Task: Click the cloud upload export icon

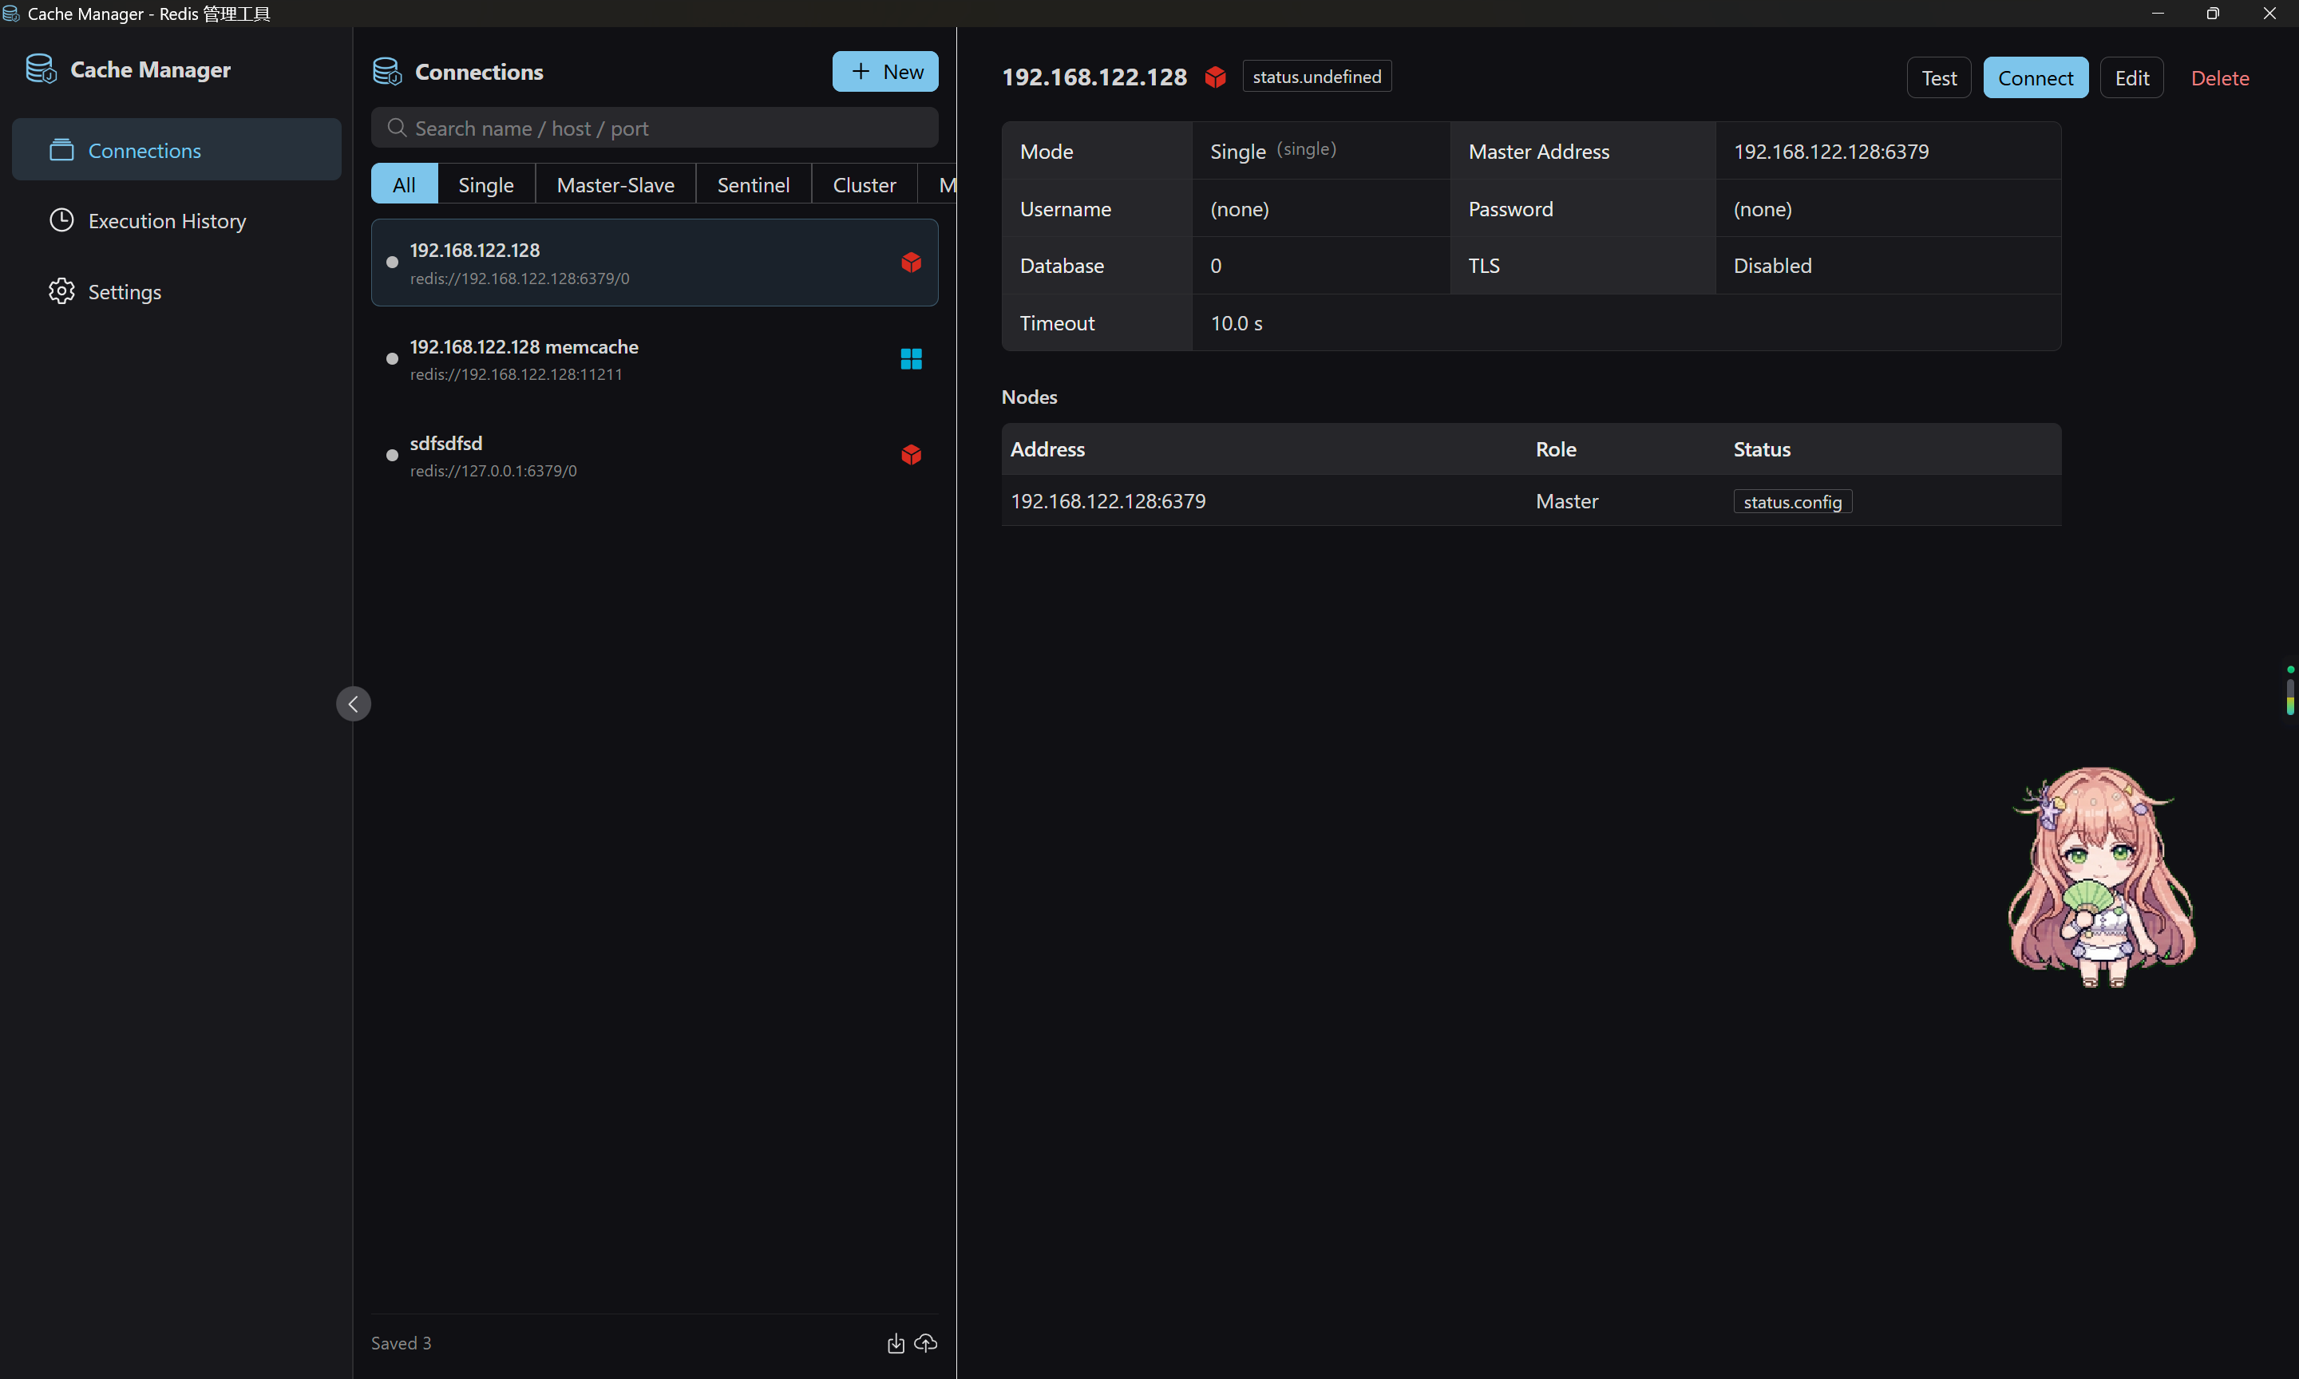Action: (925, 1344)
